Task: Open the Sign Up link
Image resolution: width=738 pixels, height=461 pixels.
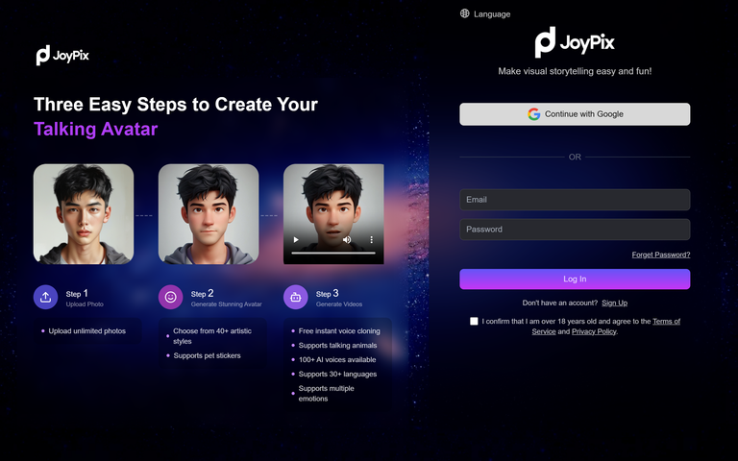Action: click(614, 303)
